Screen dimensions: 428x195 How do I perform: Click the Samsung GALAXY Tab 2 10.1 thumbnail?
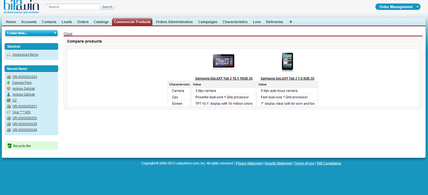tap(224, 61)
